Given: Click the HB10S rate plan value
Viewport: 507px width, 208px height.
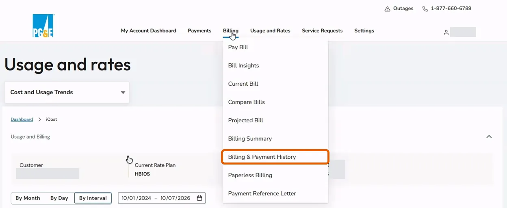Looking at the screenshot, I should pos(142,174).
